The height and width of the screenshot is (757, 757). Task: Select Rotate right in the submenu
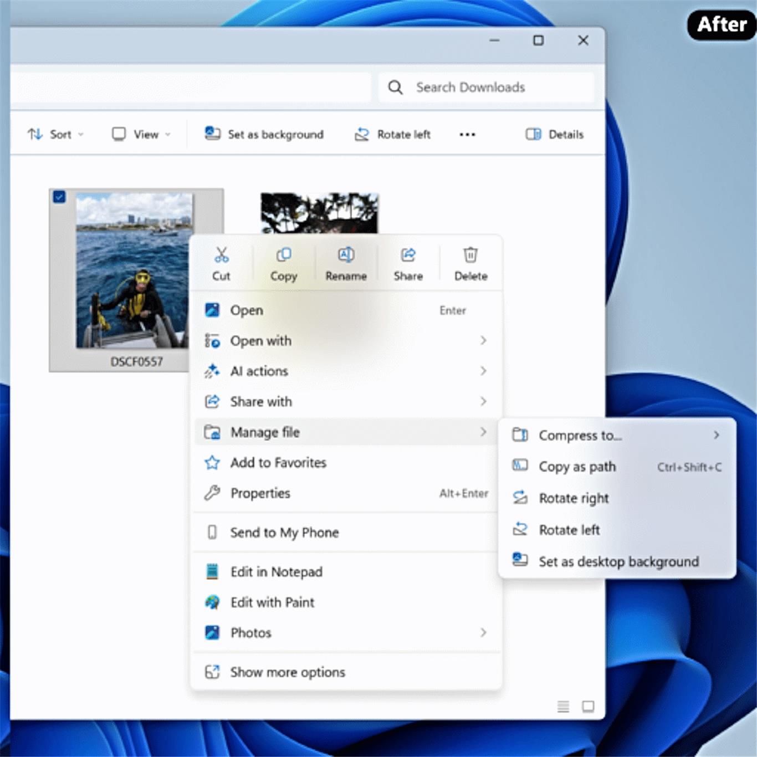[574, 498]
